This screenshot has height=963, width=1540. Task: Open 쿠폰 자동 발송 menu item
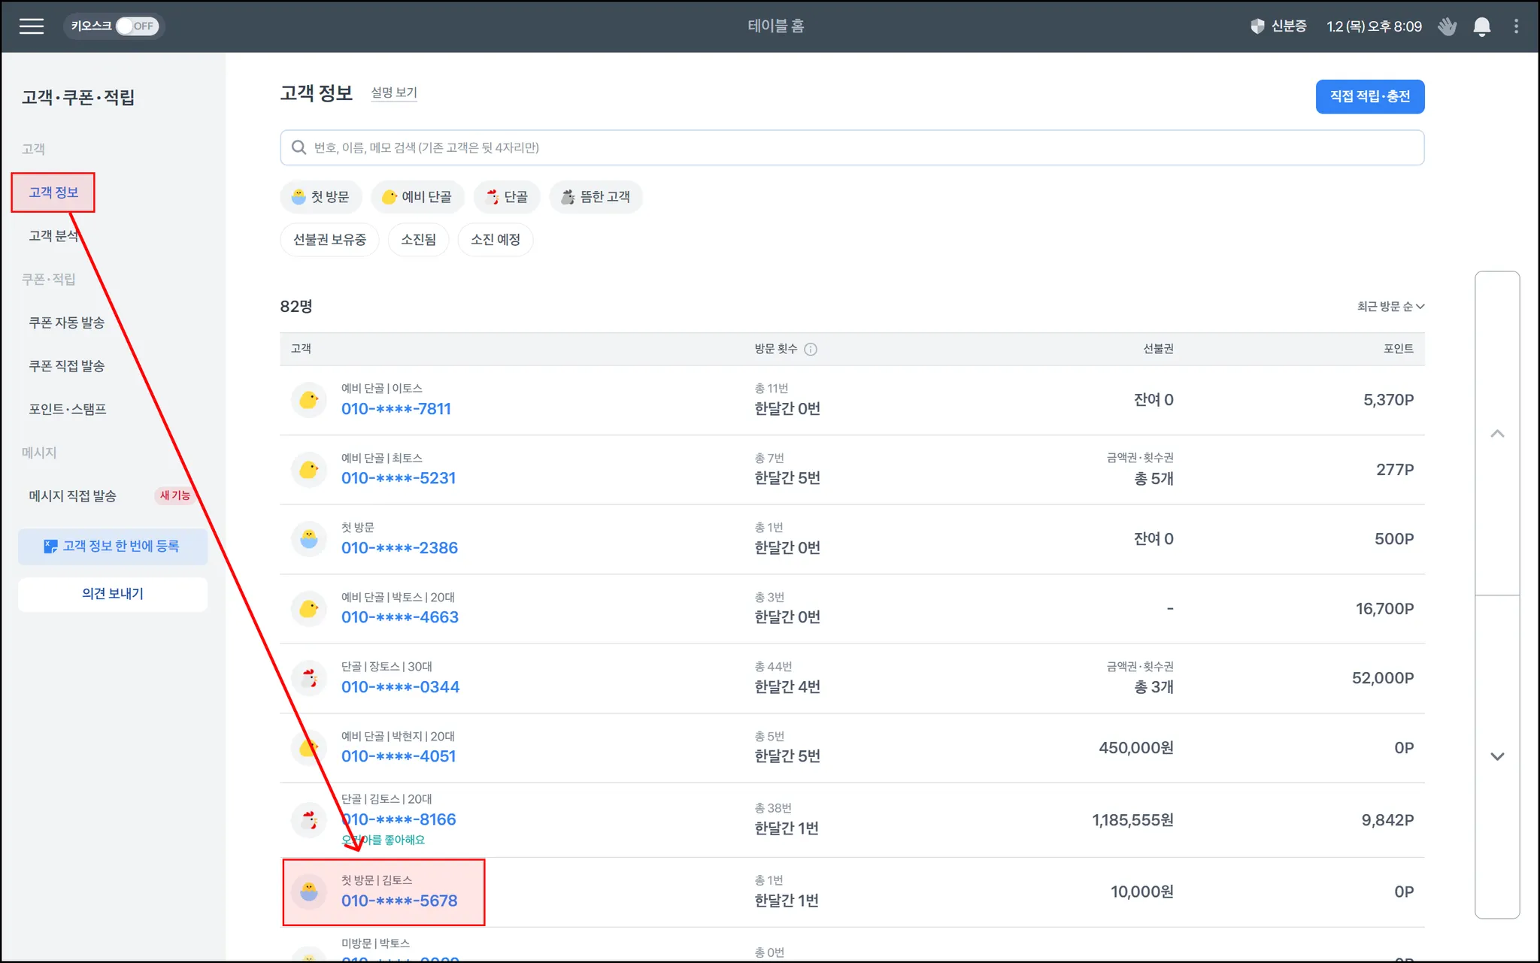point(66,323)
